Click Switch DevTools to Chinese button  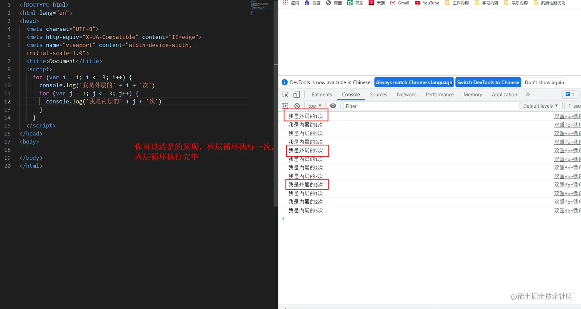(488, 82)
